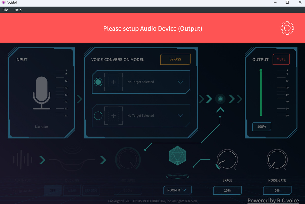Toggle the output MUTE button

coord(281,59)
